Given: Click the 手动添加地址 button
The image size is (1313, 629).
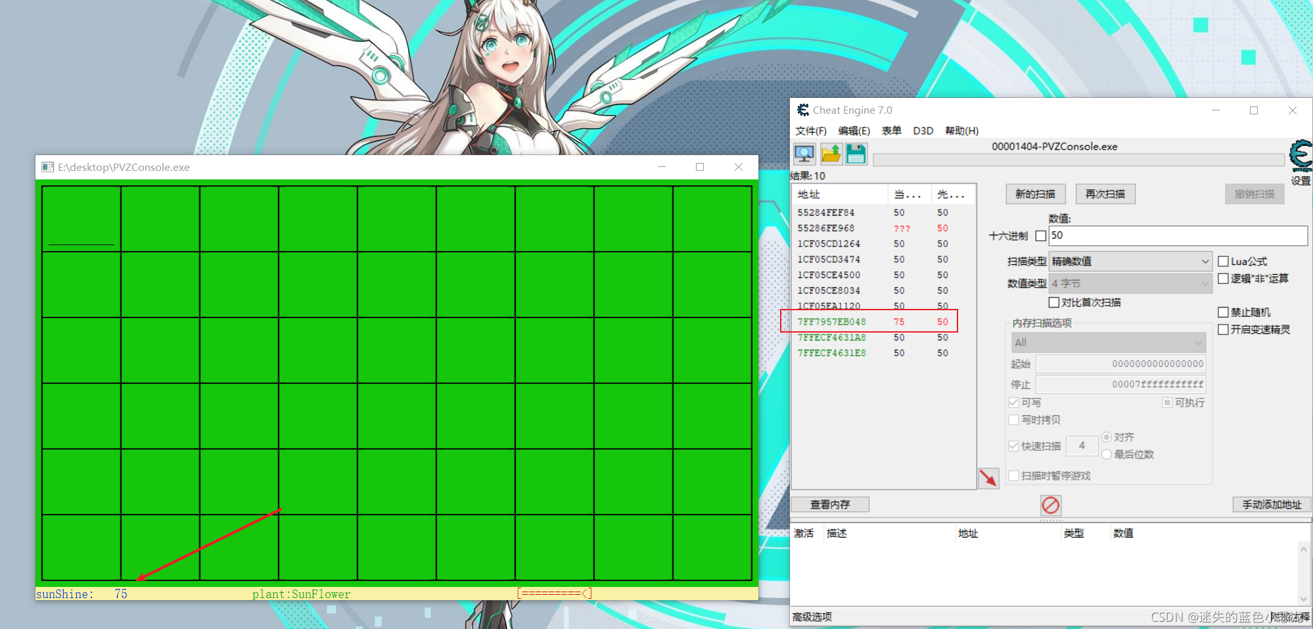Looking at the screenshot, I should [x=1272, y=504].
